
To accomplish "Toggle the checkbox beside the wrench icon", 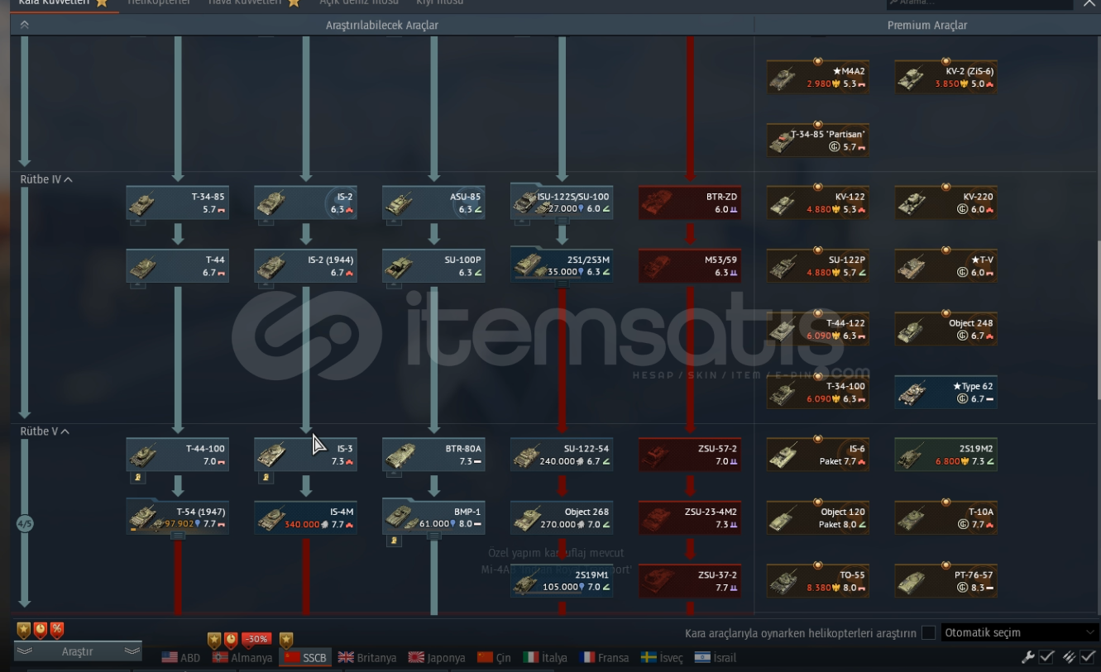I will 1047,657.
